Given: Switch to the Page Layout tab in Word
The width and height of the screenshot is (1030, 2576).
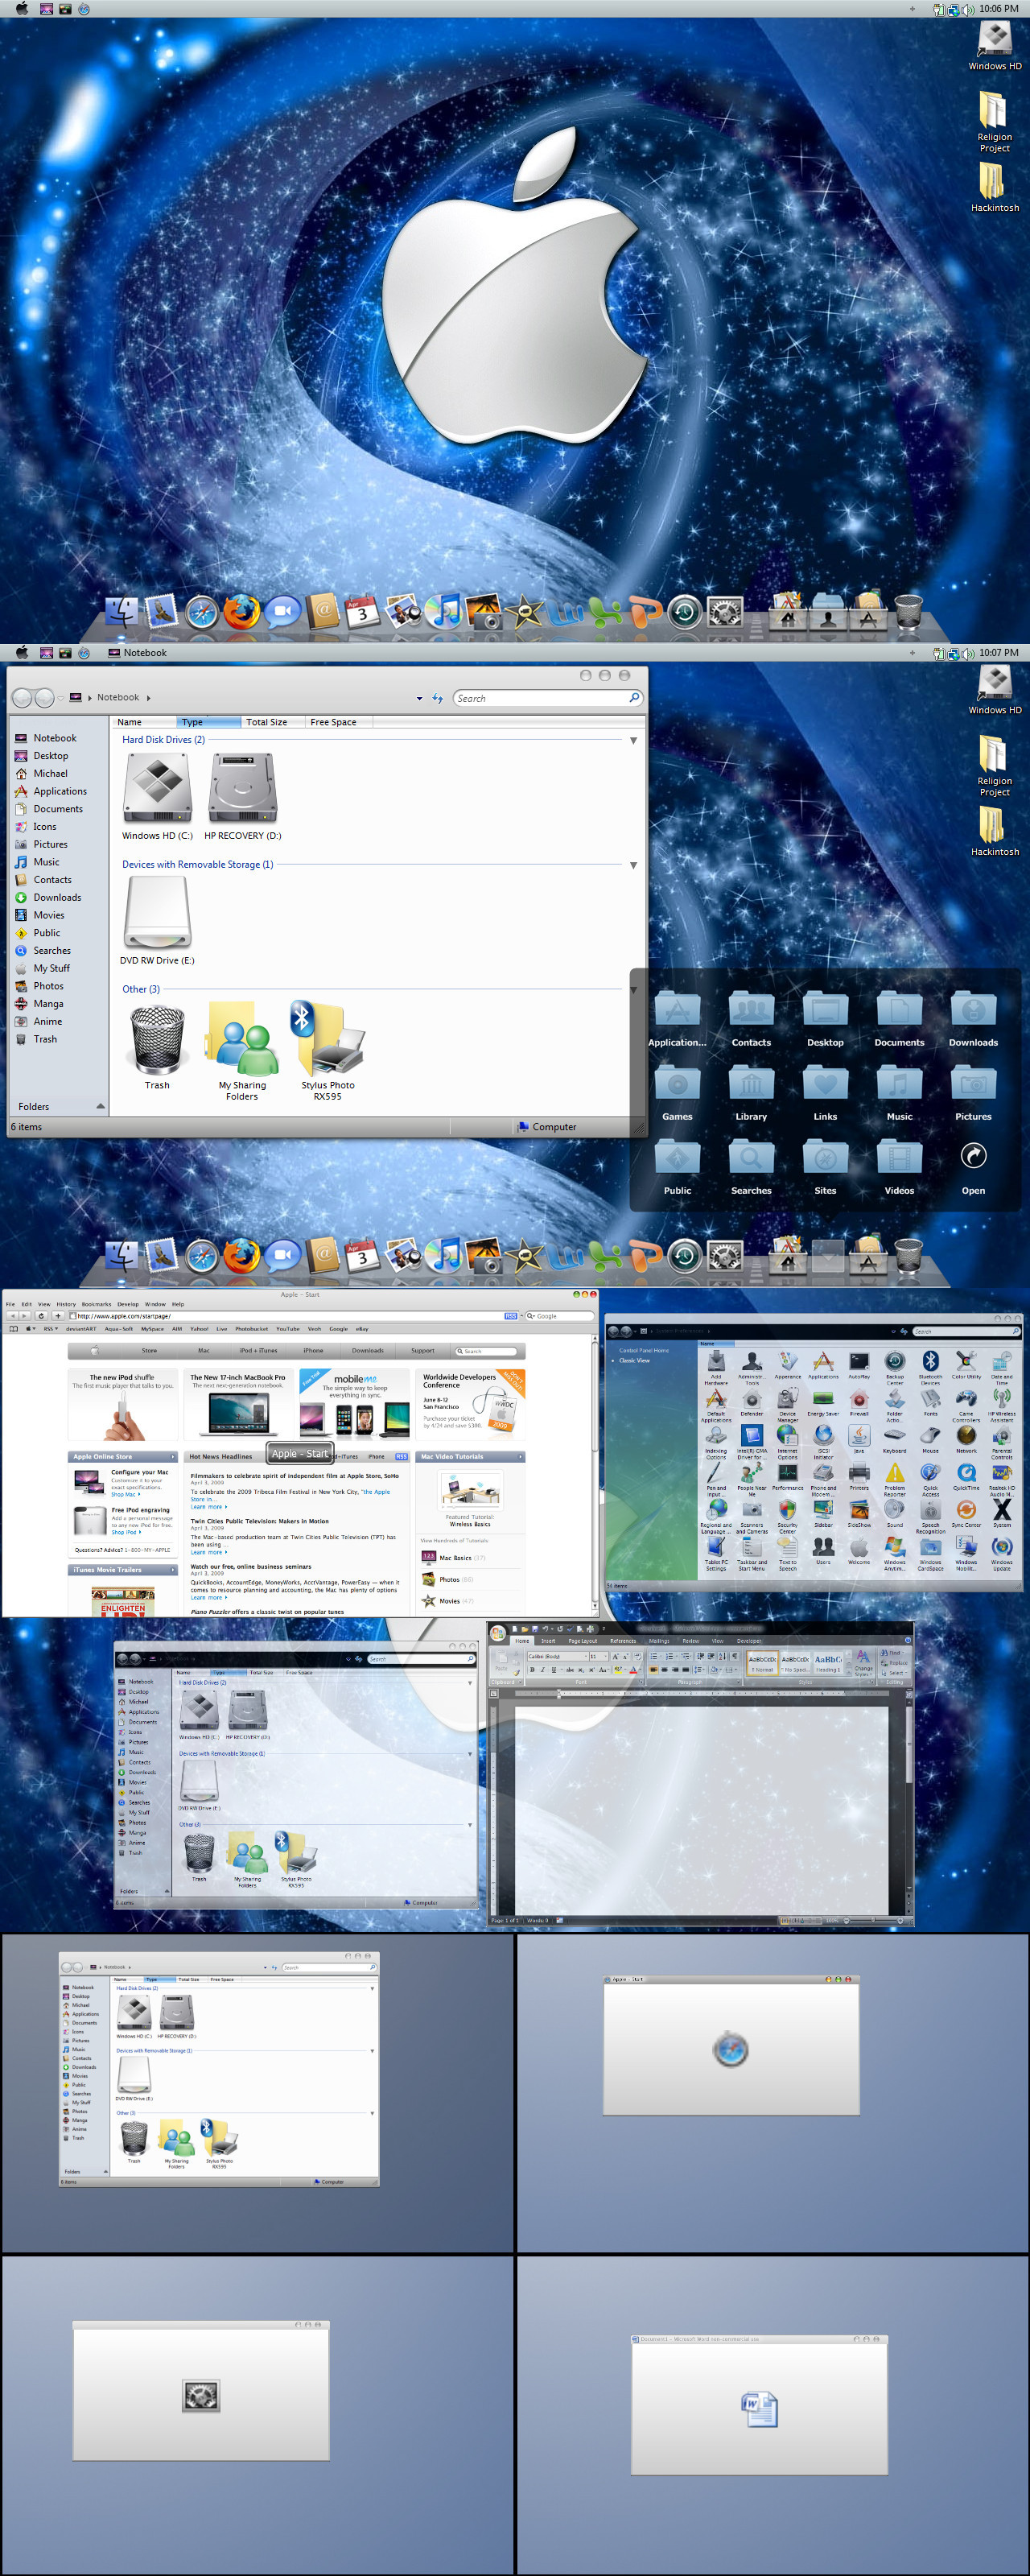Looking at the screenshot, I should coord(582,1641).
